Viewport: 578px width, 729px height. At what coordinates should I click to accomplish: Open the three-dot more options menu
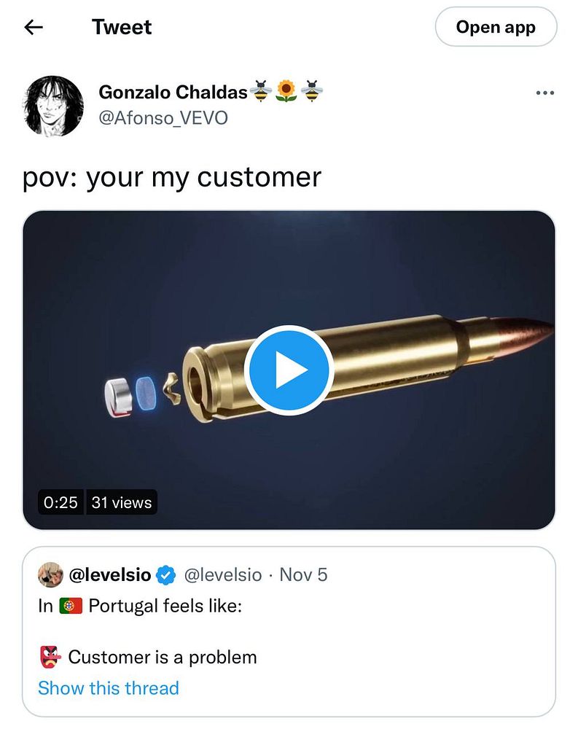coord(545,93)
